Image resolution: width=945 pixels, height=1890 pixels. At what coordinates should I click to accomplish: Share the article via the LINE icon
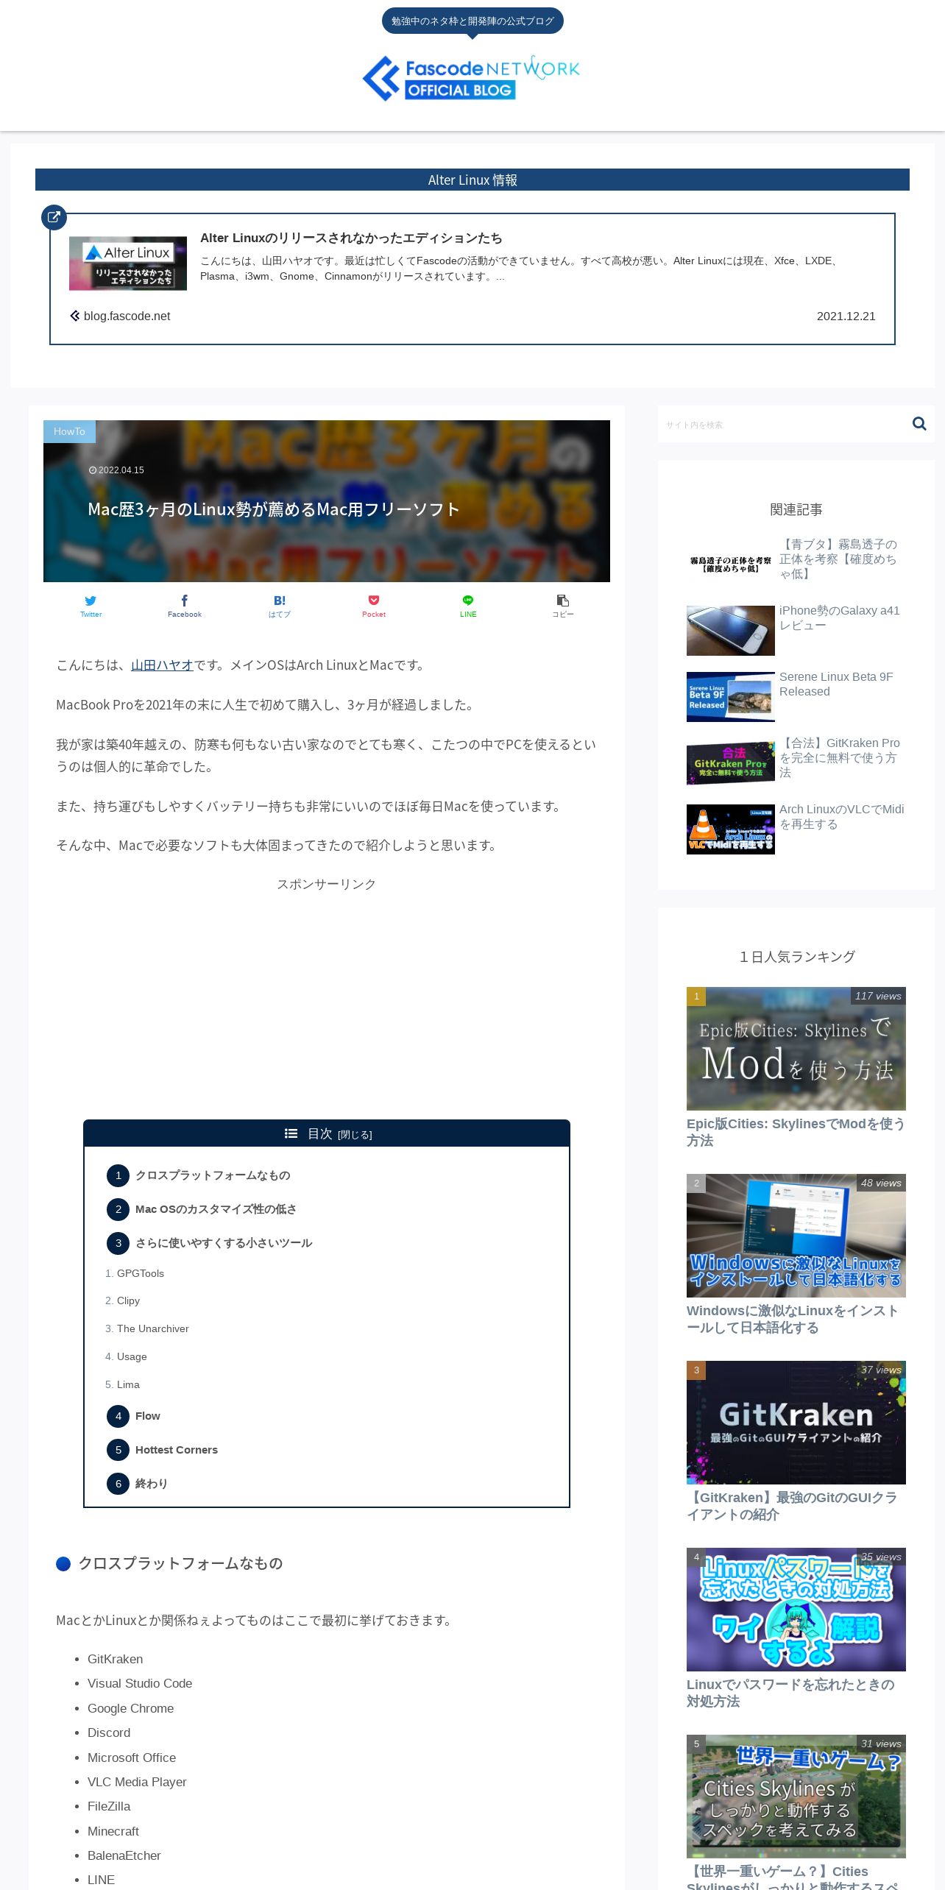pyautogui.click(x=468, y=606)
